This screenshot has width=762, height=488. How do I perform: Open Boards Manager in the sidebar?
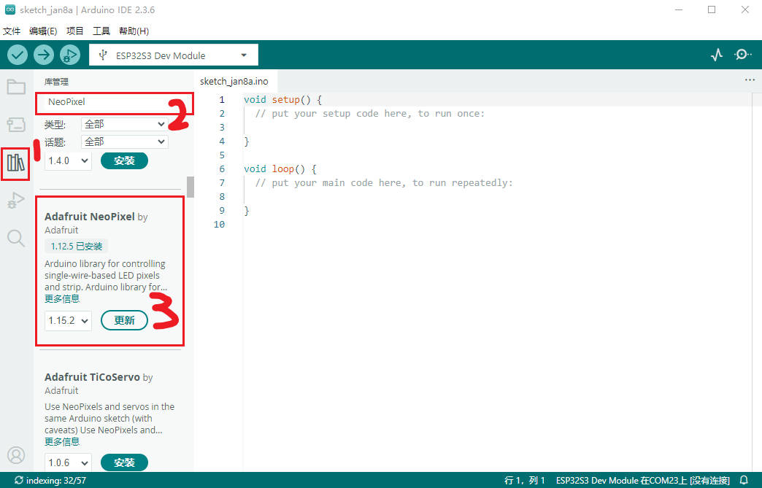(x=16, y=125)
